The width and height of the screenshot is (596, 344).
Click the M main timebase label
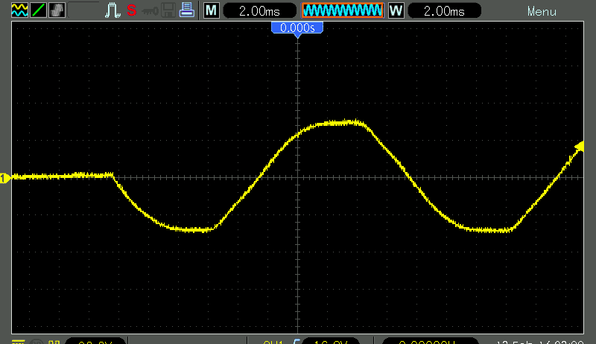(212, 10)
